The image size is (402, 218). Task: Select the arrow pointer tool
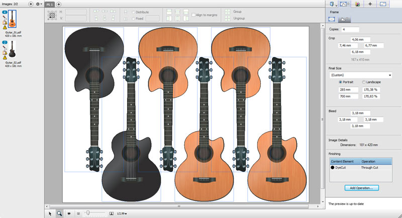tap(50, 213)
